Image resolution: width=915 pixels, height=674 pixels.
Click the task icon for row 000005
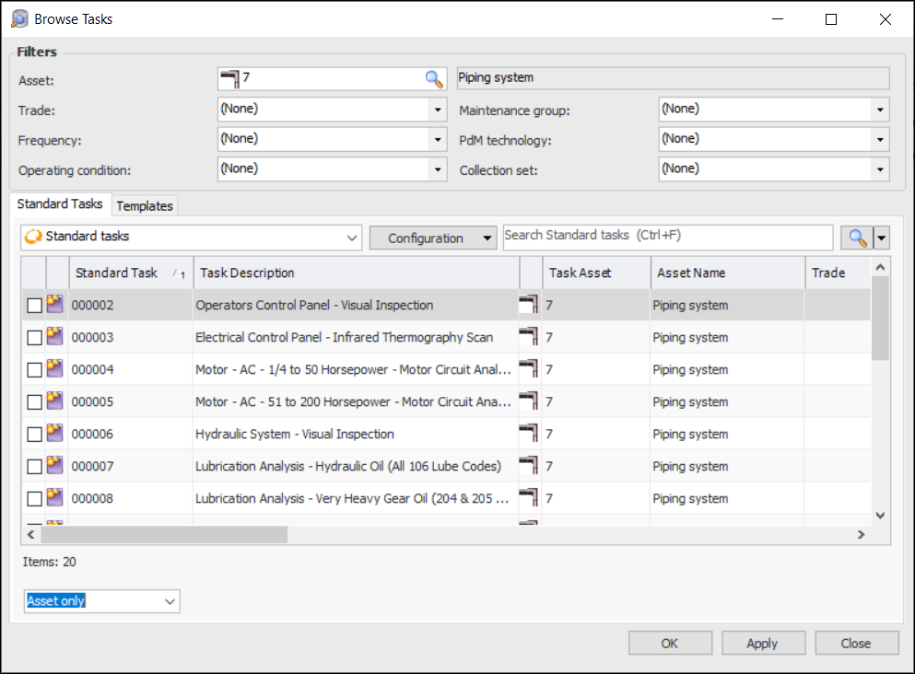pos(55,401)
